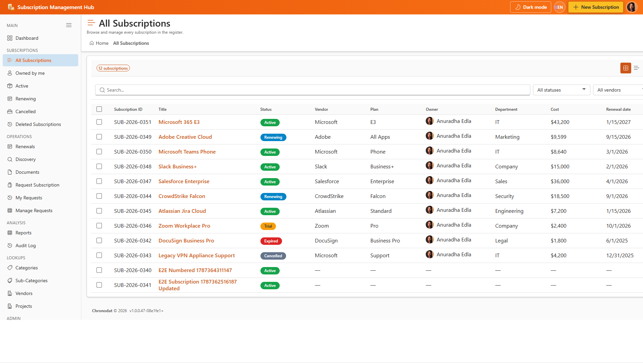643x363 pixels.
Task: Click the E2E Numbered 1787364311147 title
Action: tap(195, 270)
